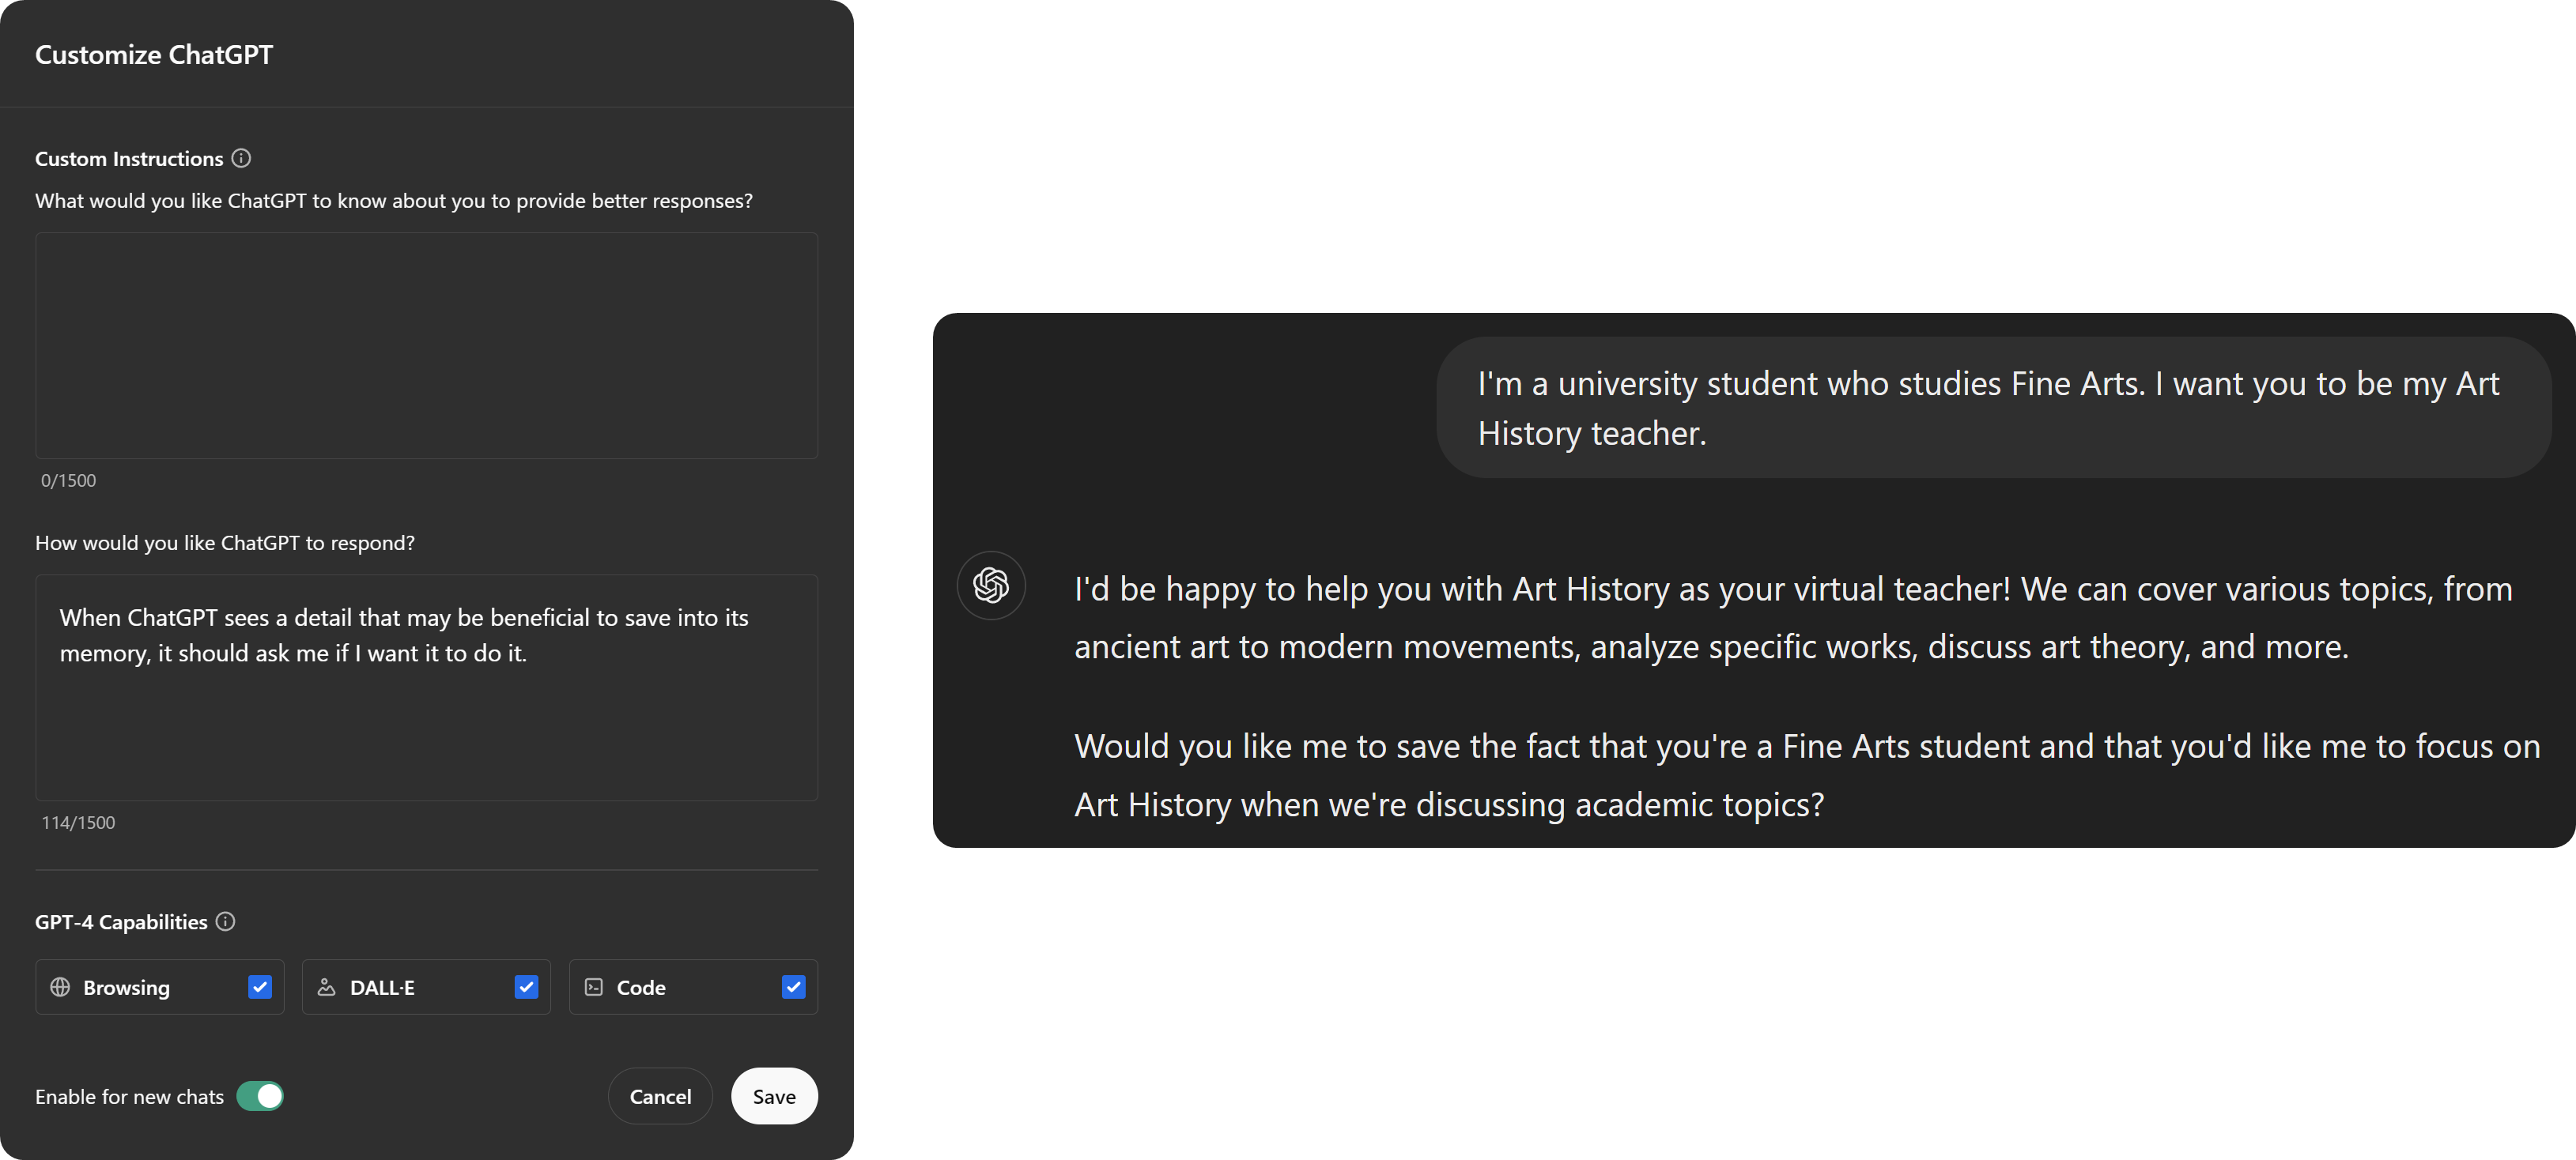Click the OpenAI logo in chat response

(x=989, y=586)
